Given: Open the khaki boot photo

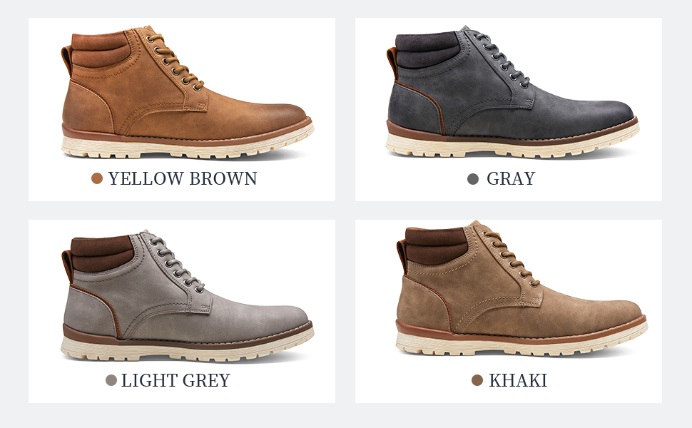Looking at the screenshot, I should (x=521, y=289).
